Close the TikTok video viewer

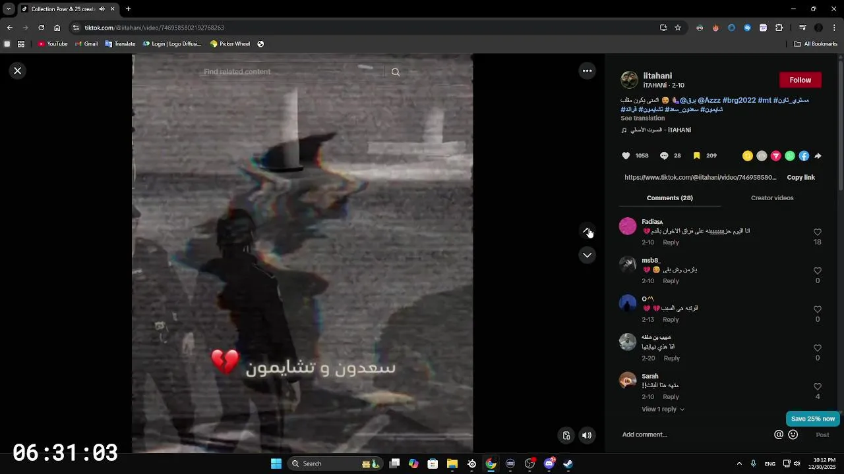point(18,70)
